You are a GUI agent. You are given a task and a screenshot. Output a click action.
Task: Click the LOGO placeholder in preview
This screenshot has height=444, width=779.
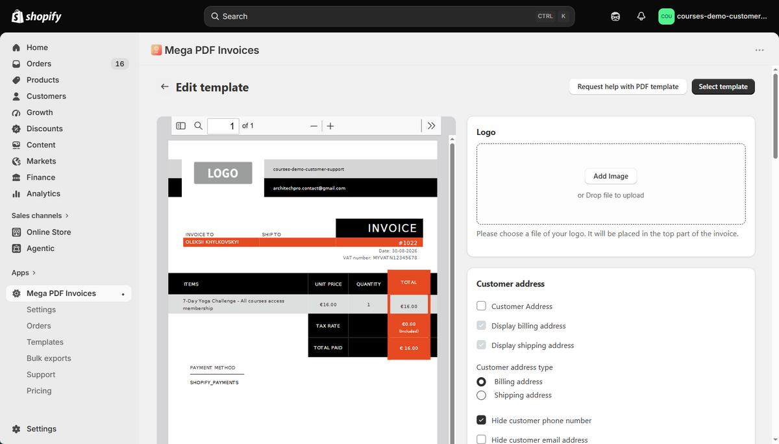tap(223, 173)
